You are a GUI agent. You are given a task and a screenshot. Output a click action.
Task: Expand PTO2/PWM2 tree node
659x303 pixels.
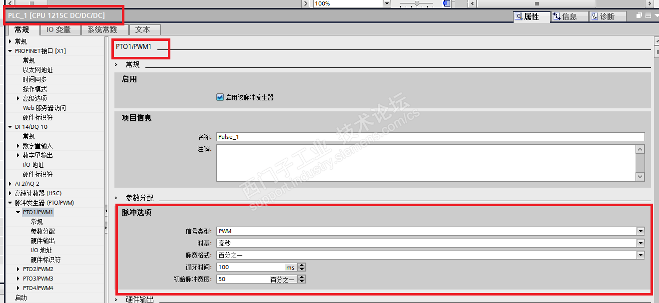pos(18,269)
